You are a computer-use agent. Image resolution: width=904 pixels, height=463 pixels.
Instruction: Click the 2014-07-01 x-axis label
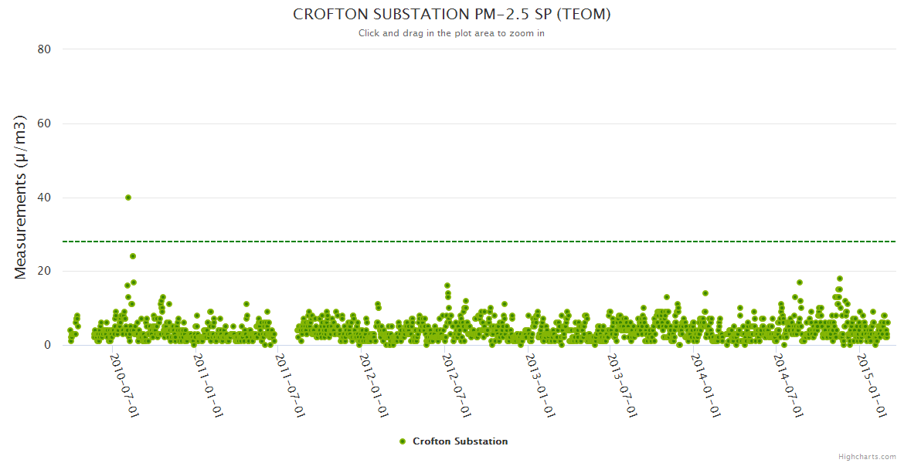click(x=789, y=386)
